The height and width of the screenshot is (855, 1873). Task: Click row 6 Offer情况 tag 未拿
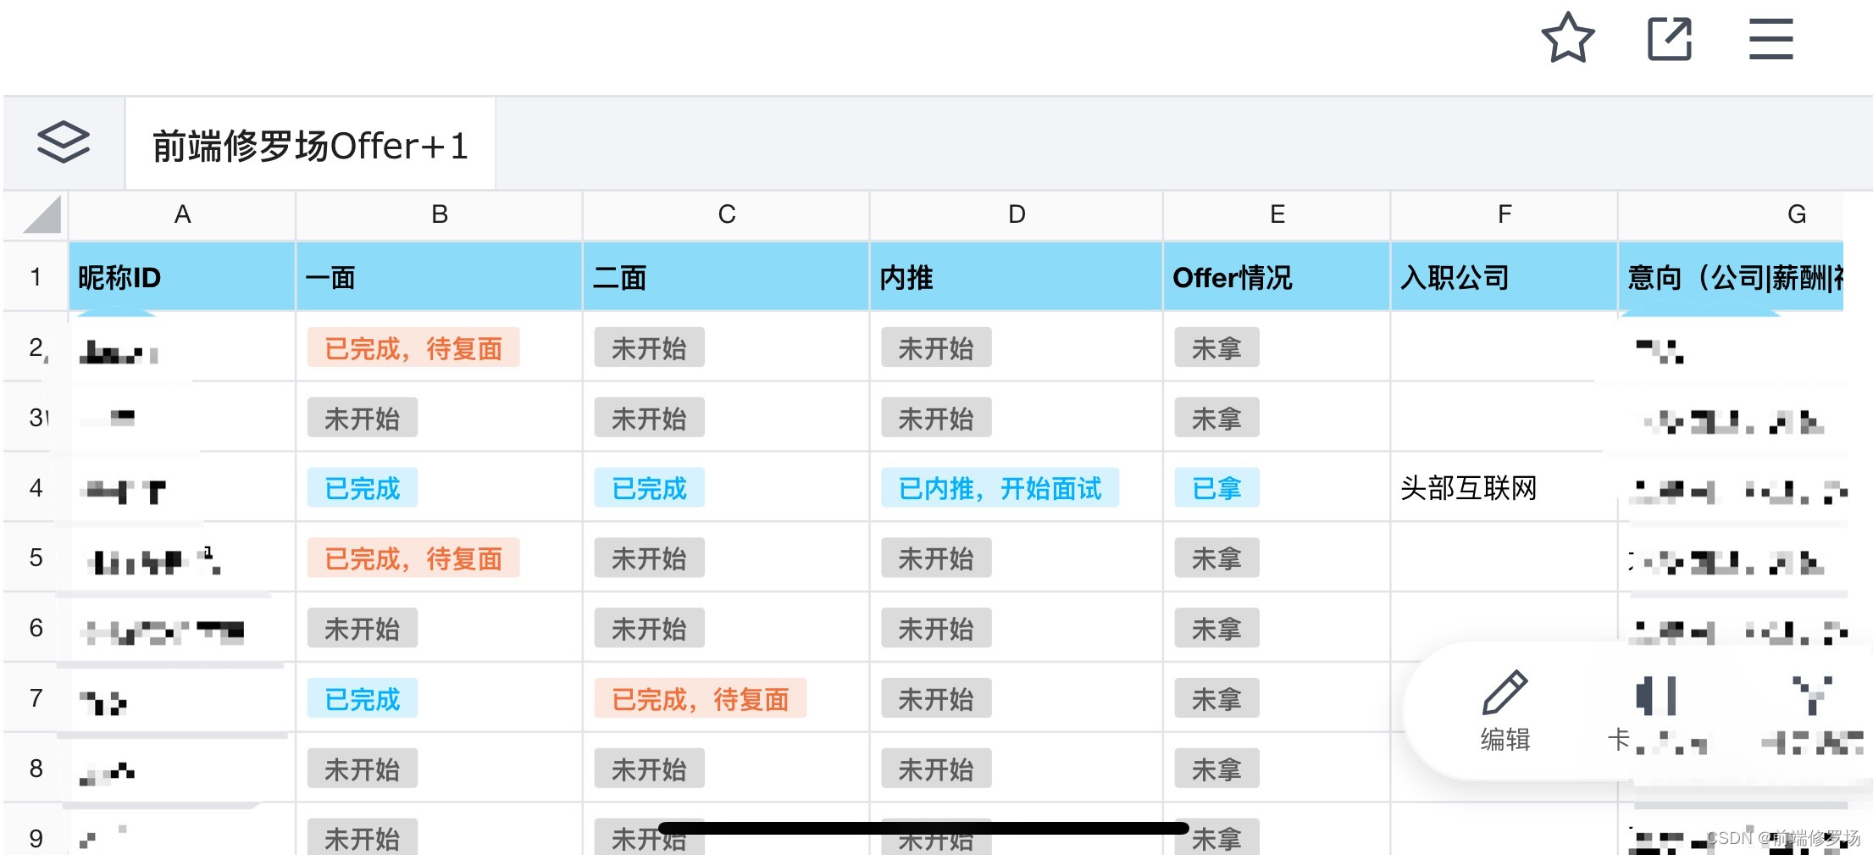tap(1216, 629)
